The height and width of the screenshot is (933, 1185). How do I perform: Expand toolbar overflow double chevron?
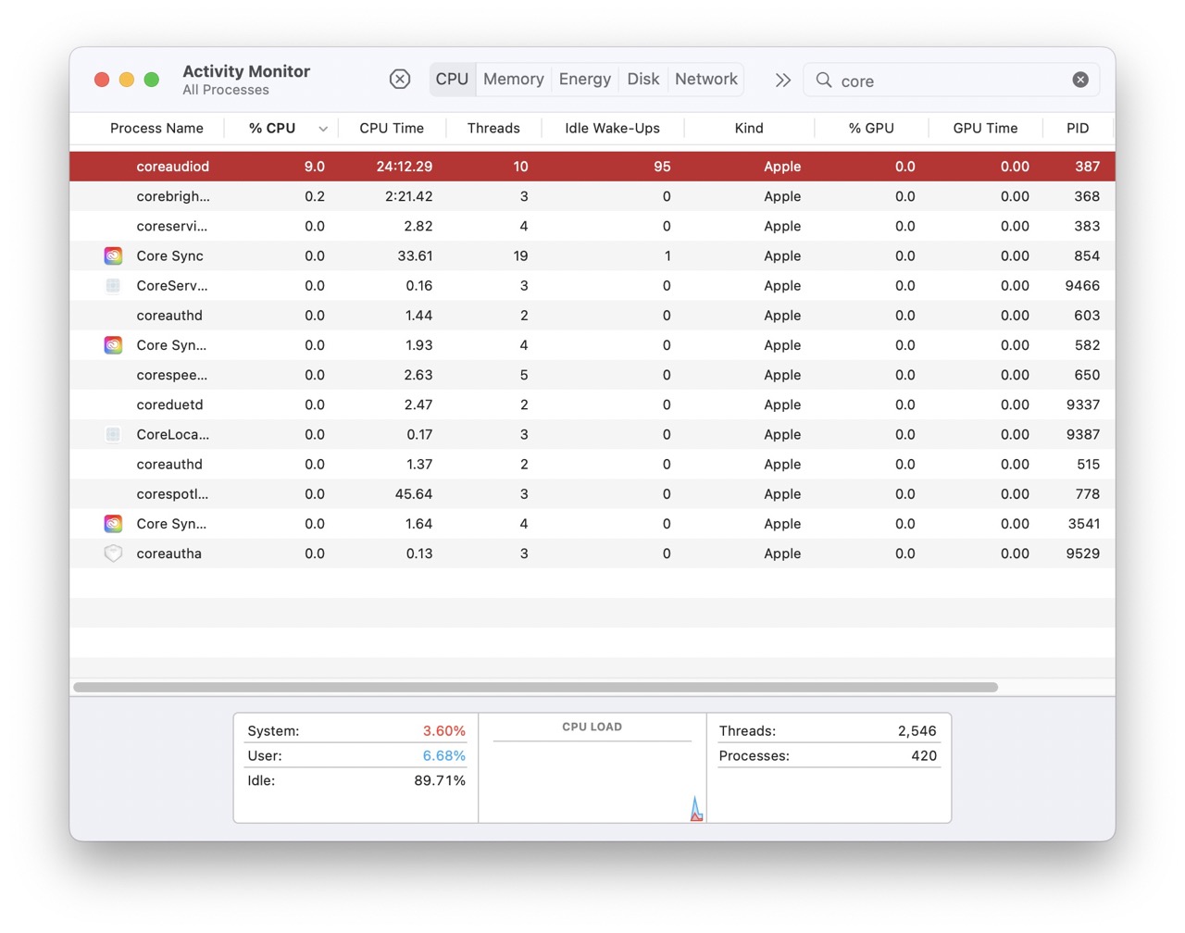tap(782, 81)
